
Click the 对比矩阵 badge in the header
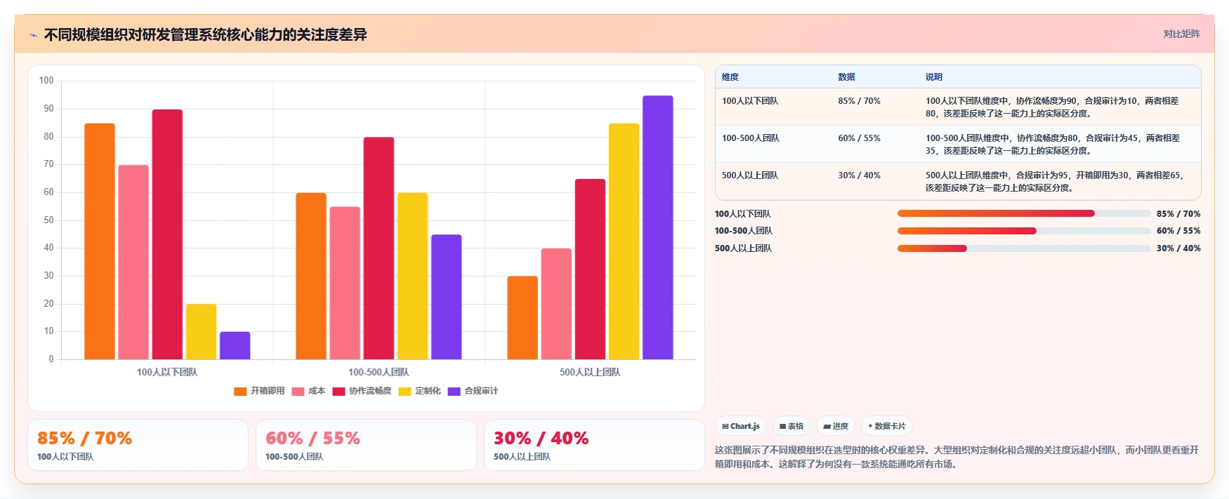click(1181, 34)
